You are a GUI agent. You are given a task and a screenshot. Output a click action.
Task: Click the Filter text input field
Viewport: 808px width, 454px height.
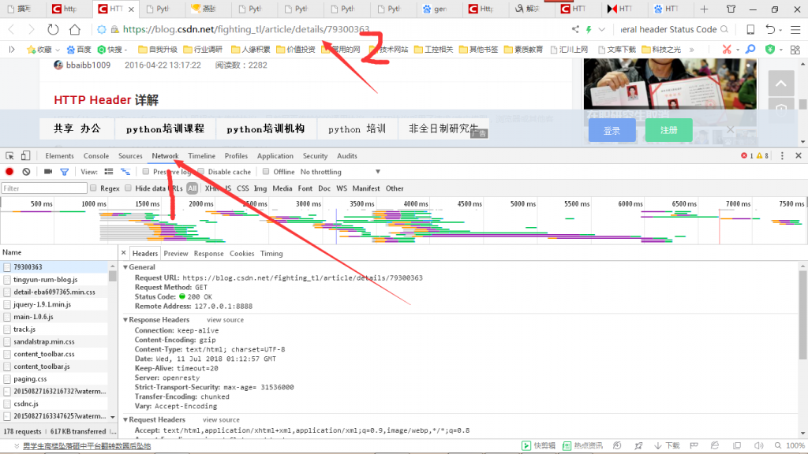coord(44,188)
